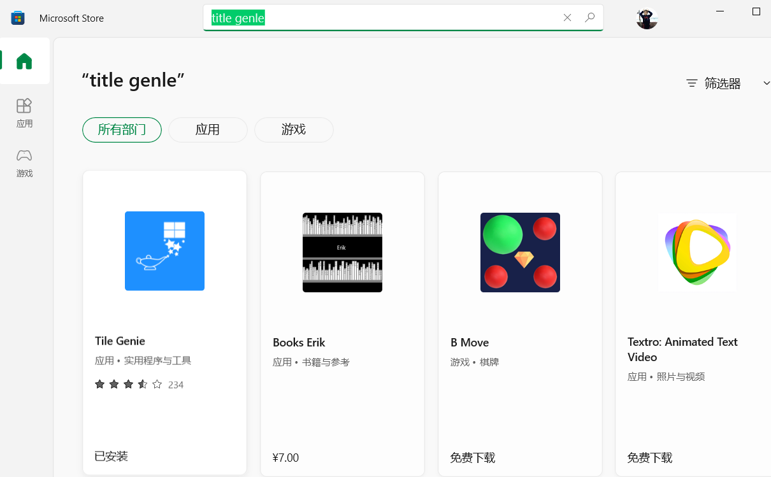Clear the search box text
The height and width of the screenshot is (477, 771).
[567, 18]
